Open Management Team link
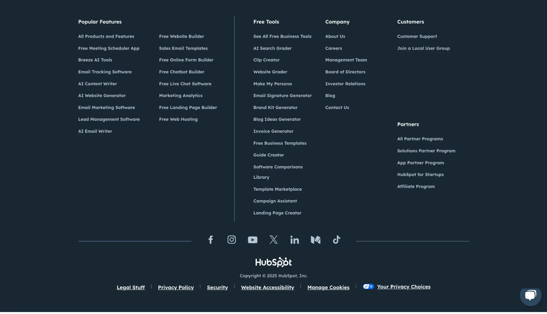Screen dimensions: 547x314 coord(346,60)
